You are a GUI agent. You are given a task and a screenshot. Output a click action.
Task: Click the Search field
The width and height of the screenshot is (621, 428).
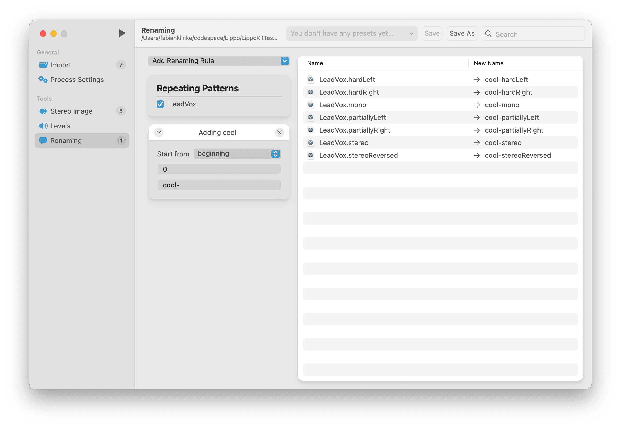coord(534,34)
